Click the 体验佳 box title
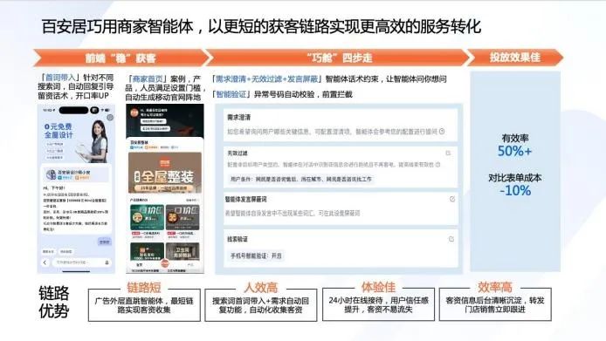The image size is (606, 341). [378, 287]
